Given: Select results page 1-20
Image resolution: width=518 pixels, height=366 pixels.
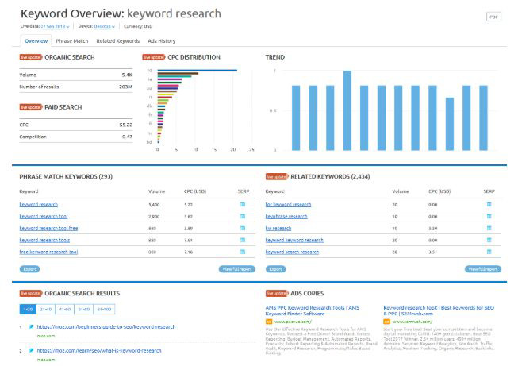Looking at the screenshot, I should coord(28,309).
